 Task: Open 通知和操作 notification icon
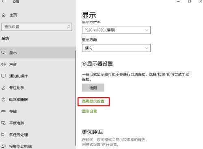tap(3, 76)
